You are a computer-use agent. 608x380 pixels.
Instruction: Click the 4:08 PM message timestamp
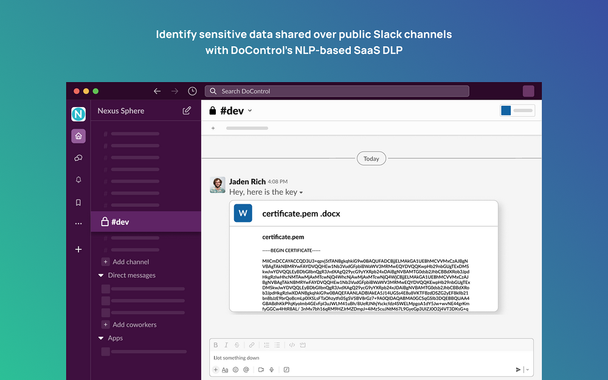tap(278, 181)
